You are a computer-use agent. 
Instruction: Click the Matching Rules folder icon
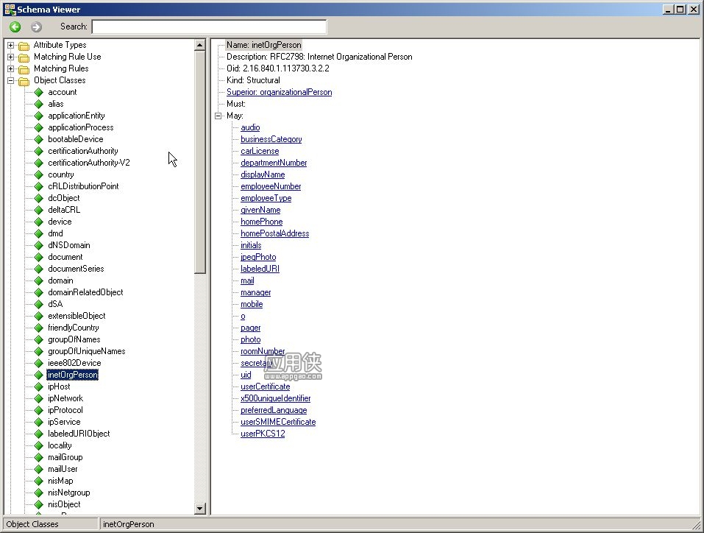24,68
